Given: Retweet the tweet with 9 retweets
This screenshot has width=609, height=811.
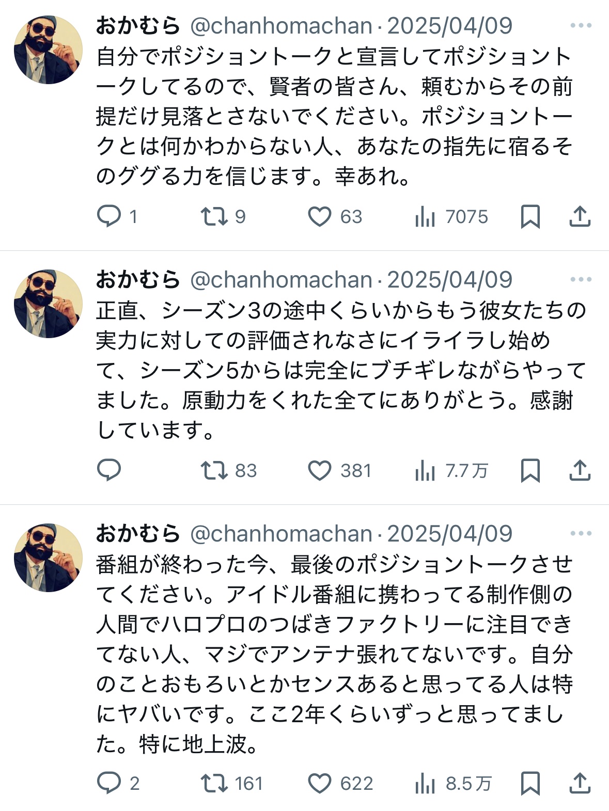Looking at the screenshot, I should pyautogui.click(x=214, y=216).
